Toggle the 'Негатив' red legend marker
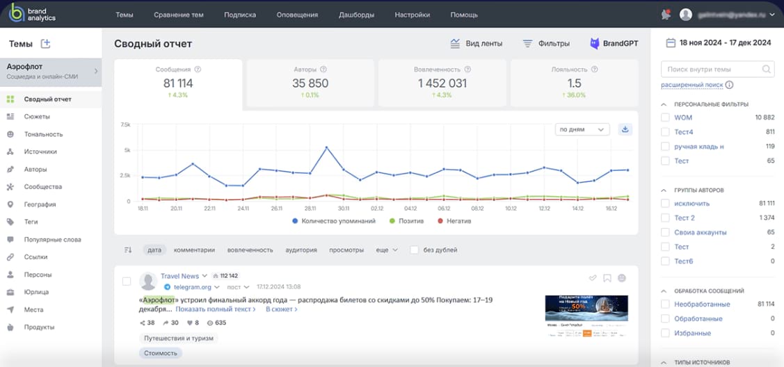784x367 pixels. (440, 221)
